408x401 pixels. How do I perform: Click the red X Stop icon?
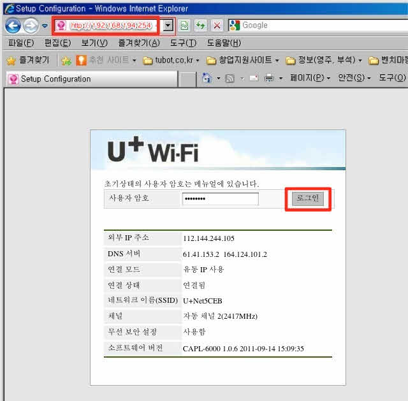[x=217, y=26]
